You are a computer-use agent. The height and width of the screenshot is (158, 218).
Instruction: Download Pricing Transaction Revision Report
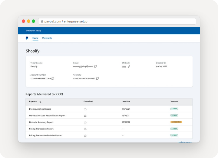pyautogui.click(x=85, y=136)
